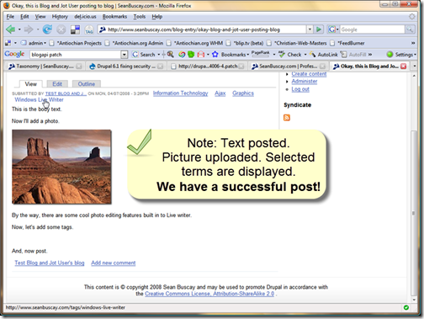Click the colorful swirl toolbar icon

(182, 55)
